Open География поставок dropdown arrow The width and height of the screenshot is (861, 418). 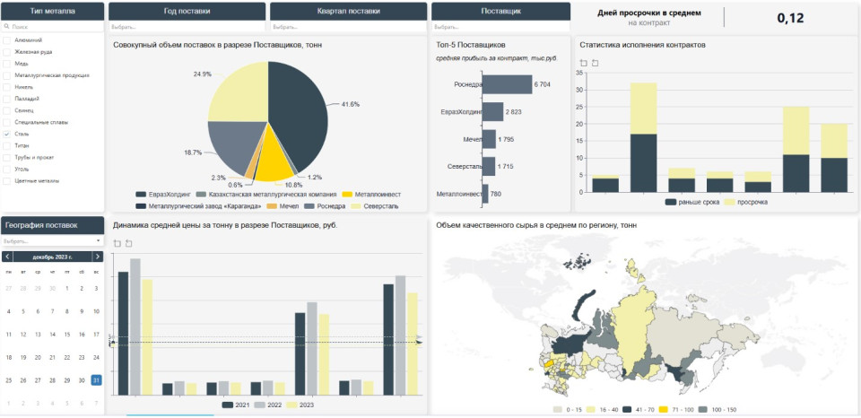pyautogui.click(x=98, y=241)
